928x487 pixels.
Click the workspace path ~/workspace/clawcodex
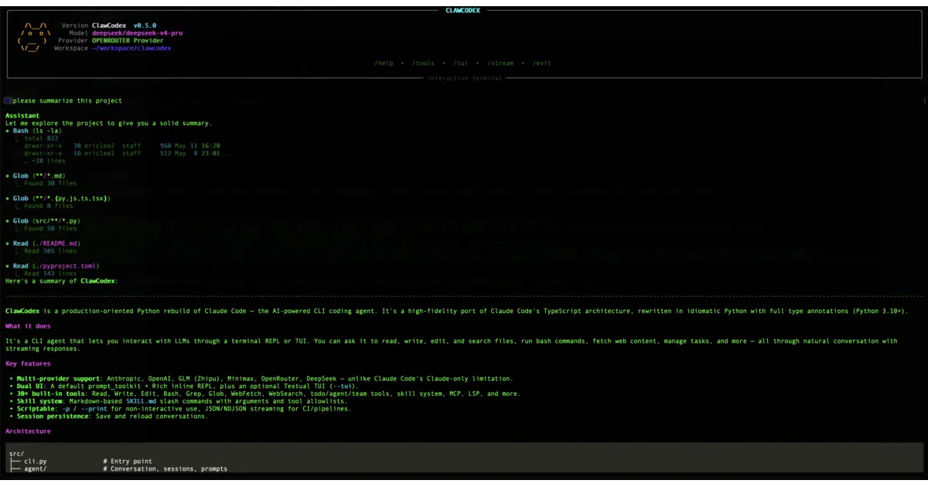click(131, 48)
